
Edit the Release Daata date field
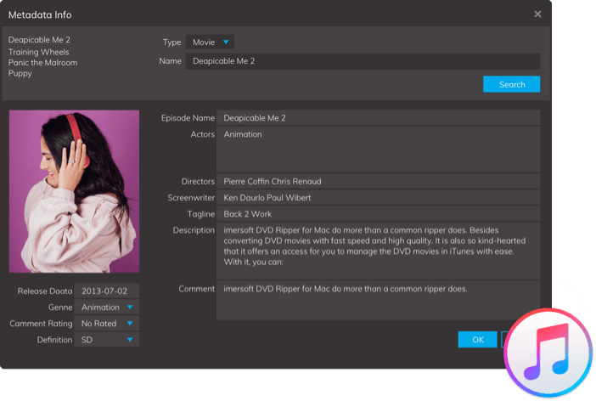[106, 291]
